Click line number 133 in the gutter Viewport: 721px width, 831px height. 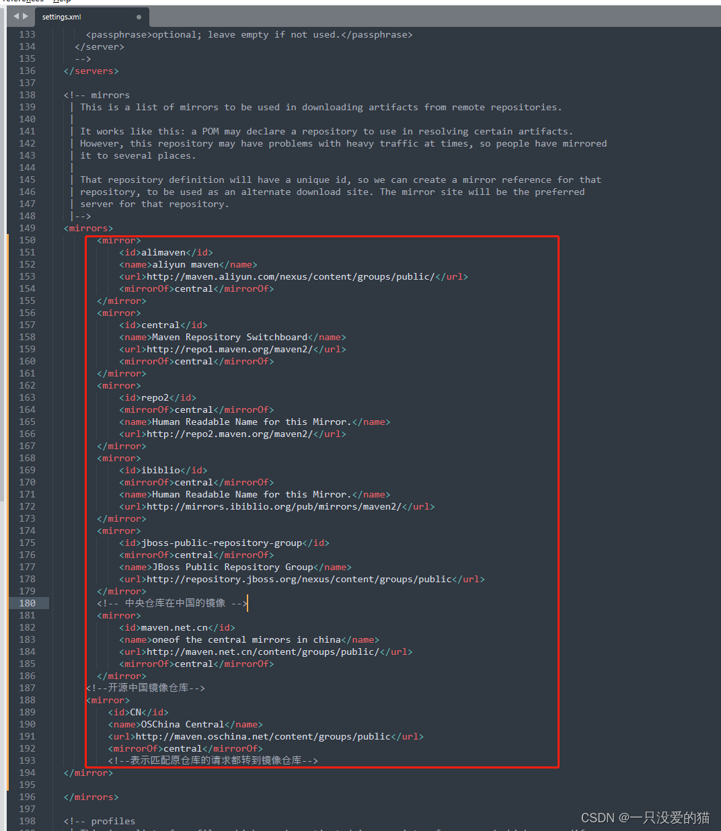[x=28, y=34]
